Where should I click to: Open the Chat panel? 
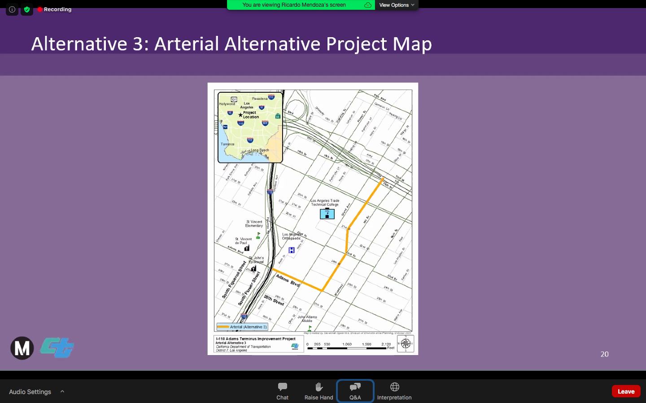pos(282,391)
